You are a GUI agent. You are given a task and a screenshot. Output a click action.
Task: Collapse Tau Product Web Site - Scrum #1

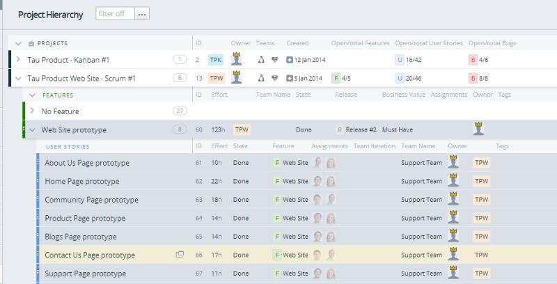point(19,79)
